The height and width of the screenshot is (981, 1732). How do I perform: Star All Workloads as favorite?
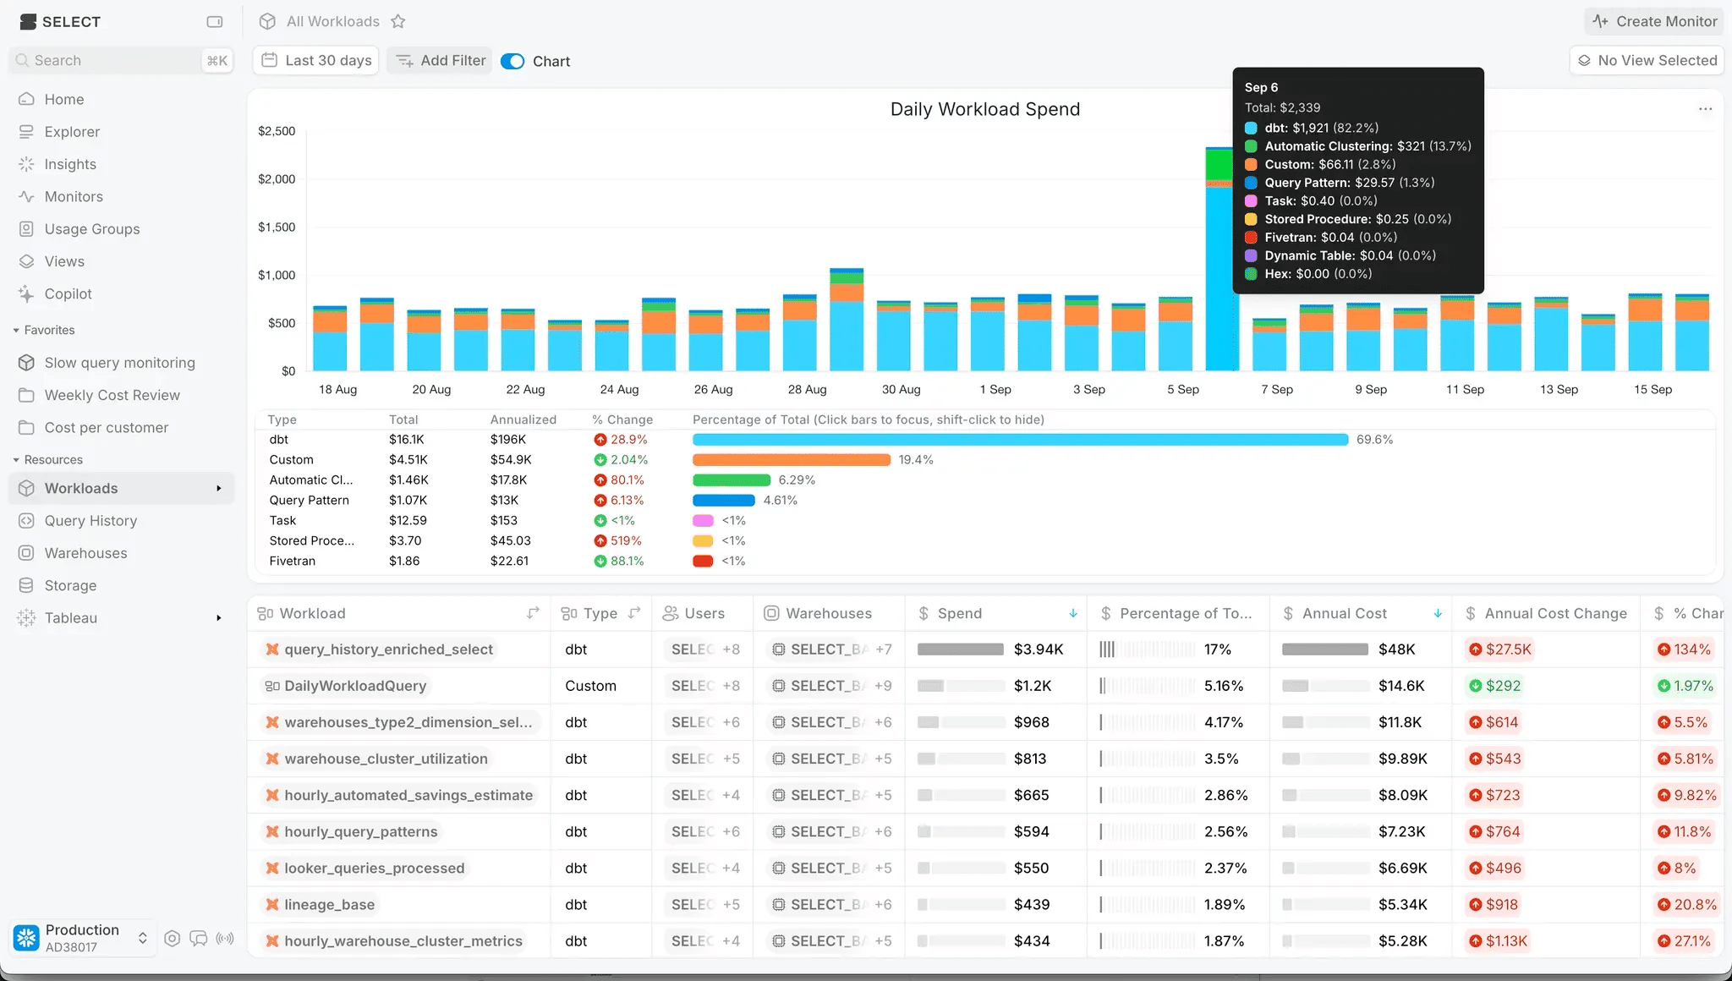click(x=398, y=22)
